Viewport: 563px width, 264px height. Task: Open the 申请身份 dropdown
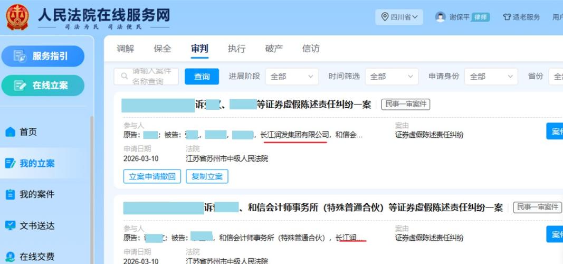(x=491, y=77)
